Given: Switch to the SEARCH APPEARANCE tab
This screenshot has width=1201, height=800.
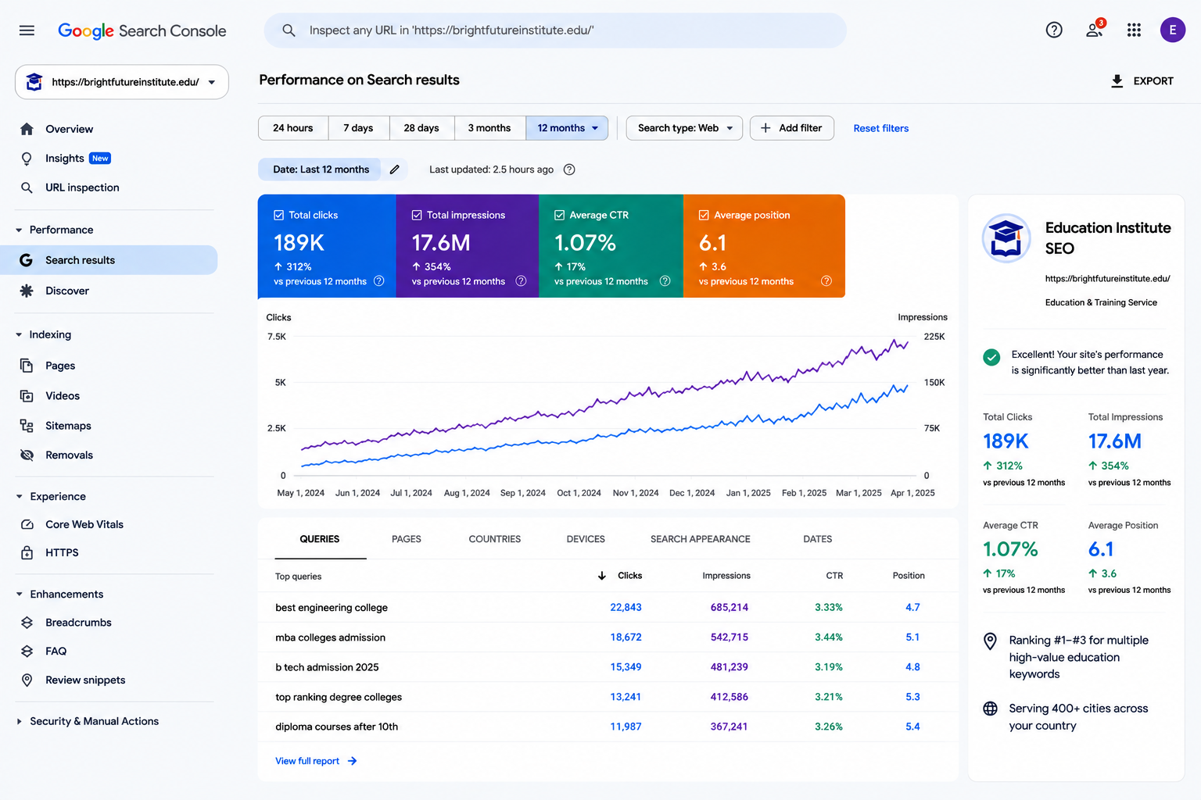Looking at the screenshot, I should tap(701, 539).
